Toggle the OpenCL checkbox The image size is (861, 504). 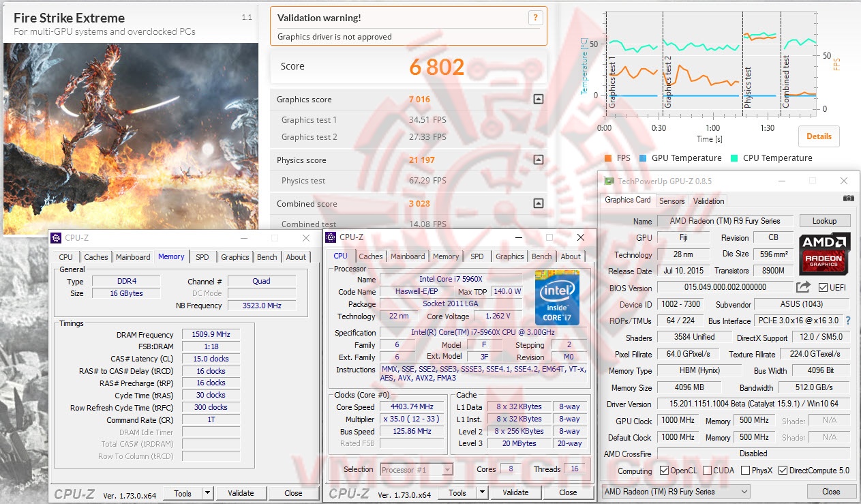[664, 471]
